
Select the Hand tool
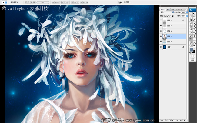(x=191, y=45)
